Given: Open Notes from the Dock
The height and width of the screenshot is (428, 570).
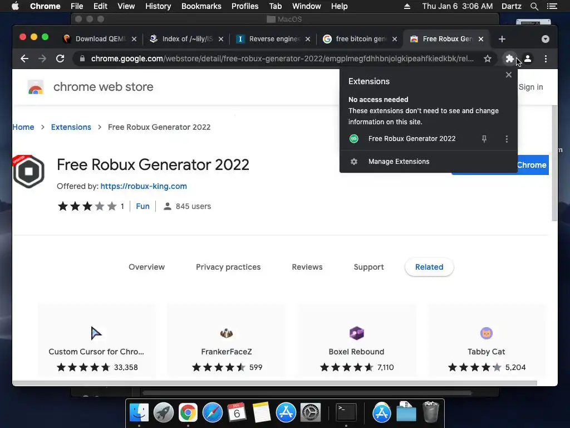Looking at the screenshot, I should (262, 412).
